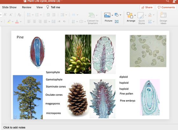Open the Comments pane
Screen dimensions: 178x130
click(166, 7)
